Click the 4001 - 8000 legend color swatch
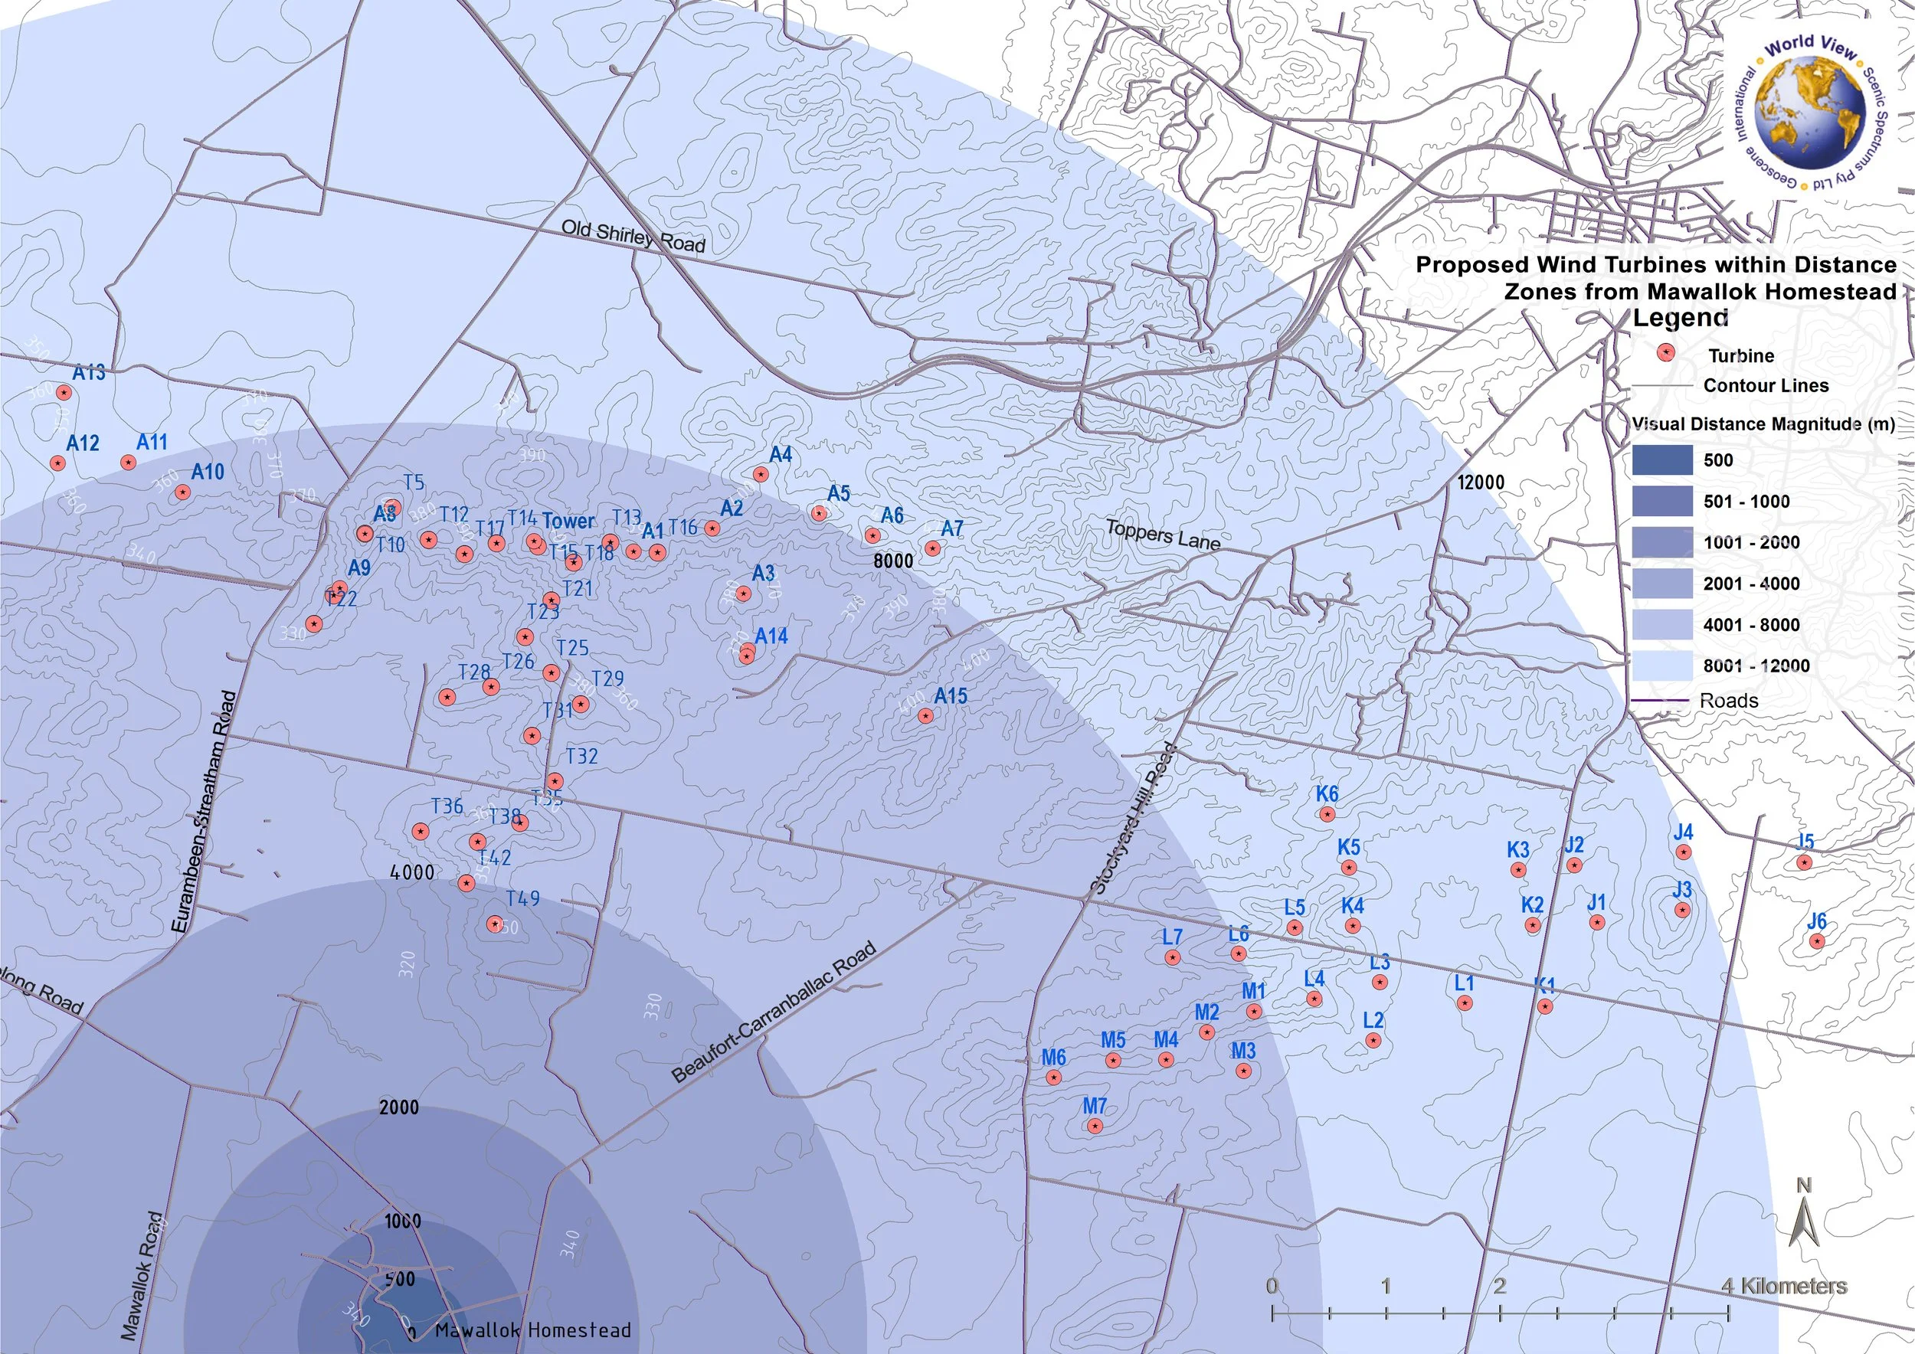1915x1354 pixels. [1662, 624]
